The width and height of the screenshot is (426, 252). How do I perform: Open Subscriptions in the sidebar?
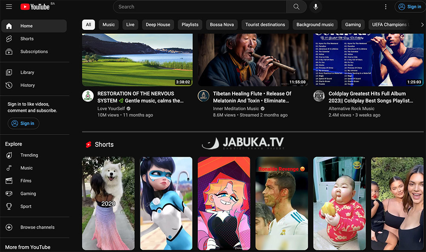[34, 52]
